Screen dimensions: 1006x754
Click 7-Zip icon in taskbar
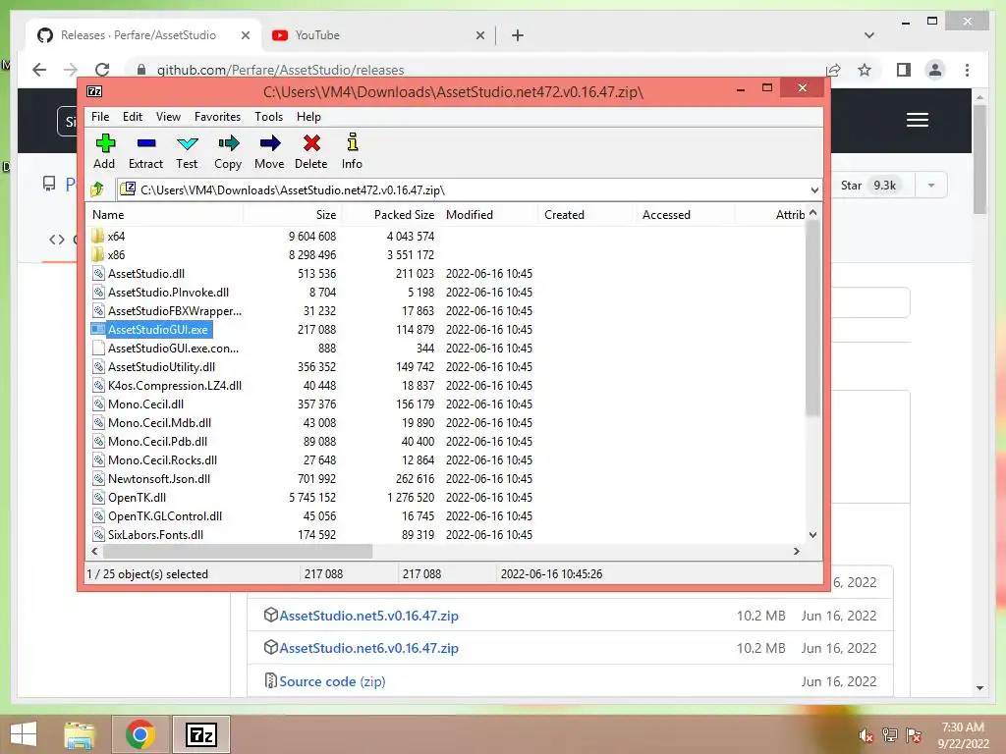point(201,734)
